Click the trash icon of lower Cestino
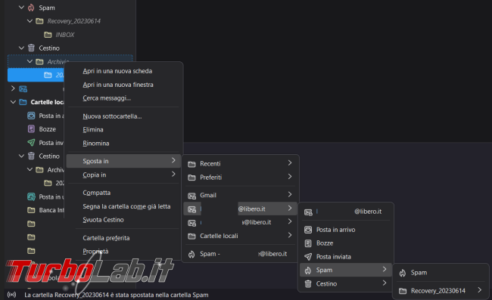 [x=31, y=156]
